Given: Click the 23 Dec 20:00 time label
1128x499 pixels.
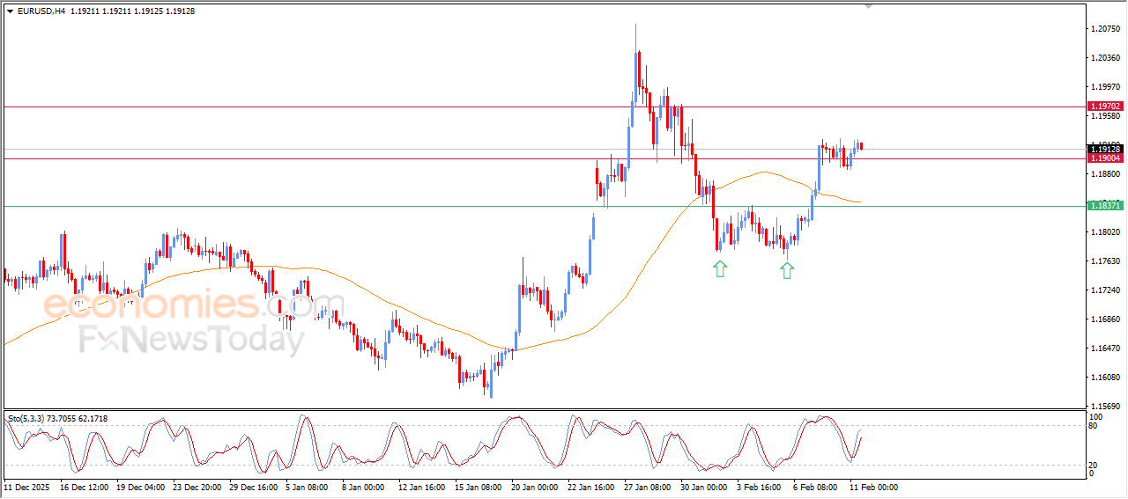Looking at the screenshot, I should tap(197, 487).
